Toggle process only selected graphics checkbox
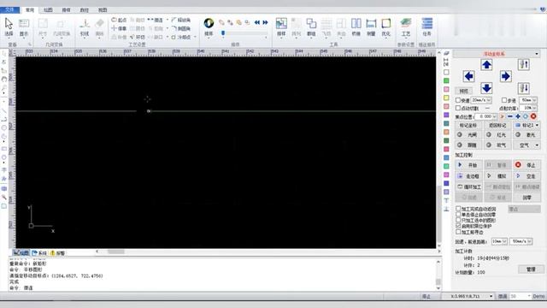The image size is (547, 308). 458,221
